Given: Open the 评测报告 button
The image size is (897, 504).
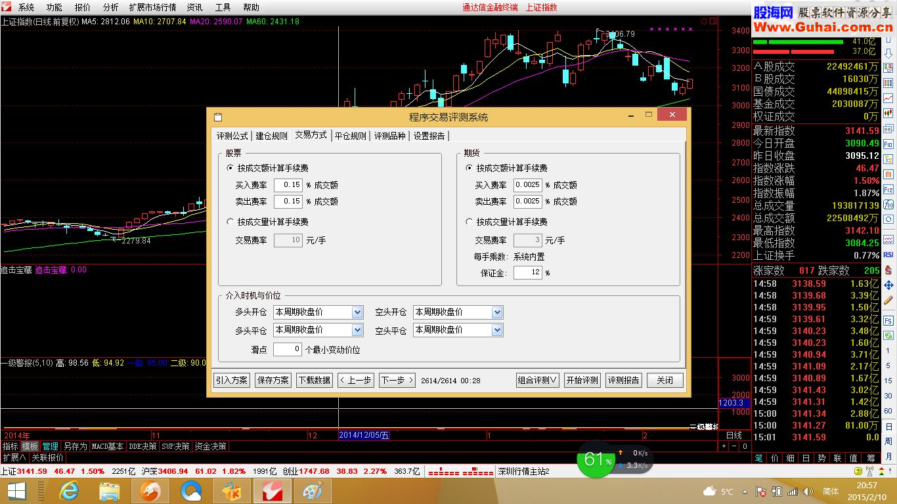Looking at the screenshot, I should tap(624, 380).
